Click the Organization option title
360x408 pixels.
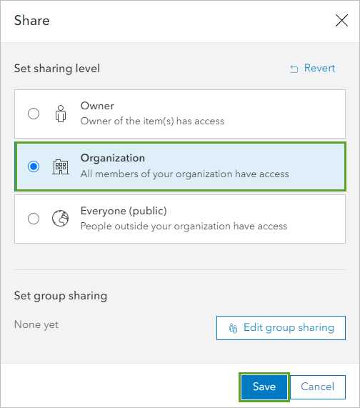click(113, 158)
